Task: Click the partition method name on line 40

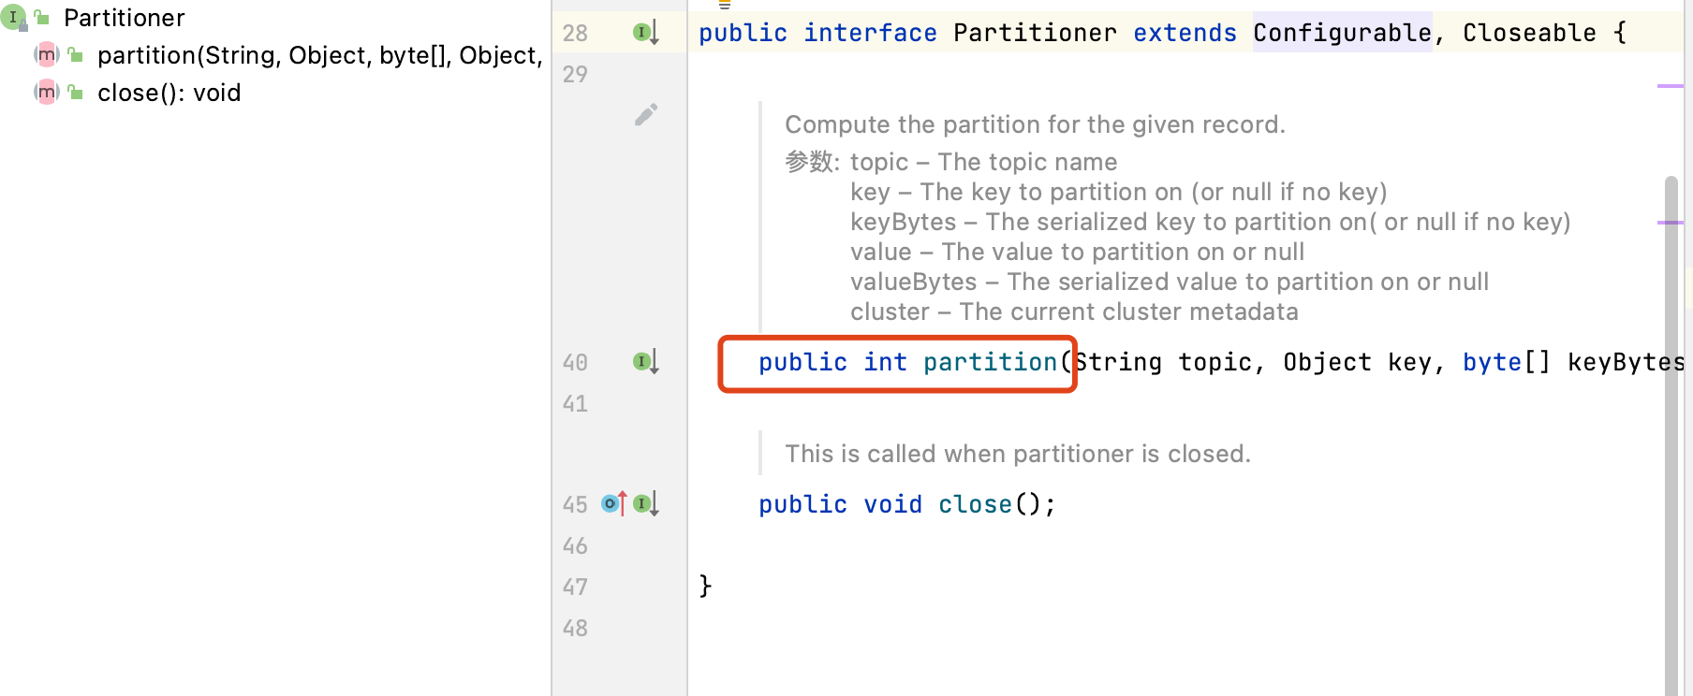Action: tap(989, 362)
